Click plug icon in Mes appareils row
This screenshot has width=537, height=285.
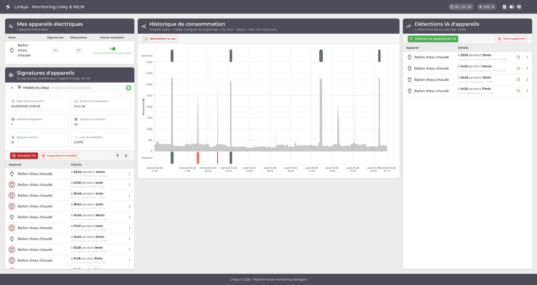pos(12,50)
